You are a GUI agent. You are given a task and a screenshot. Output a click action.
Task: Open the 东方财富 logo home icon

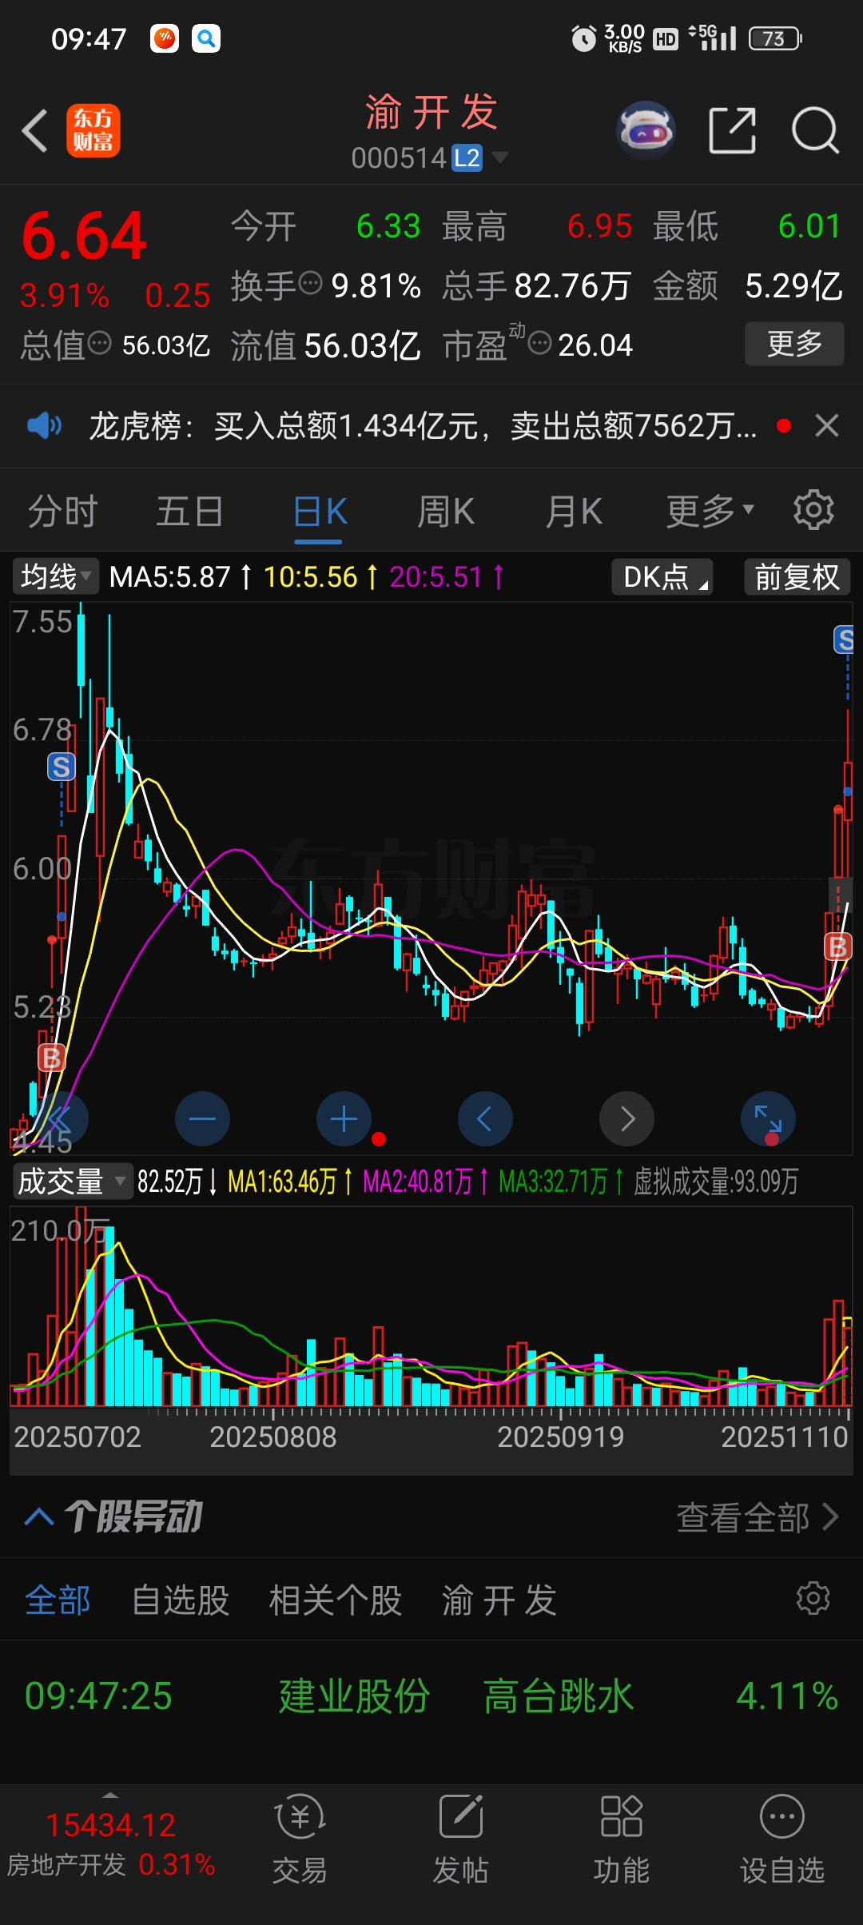pos(93,130)
